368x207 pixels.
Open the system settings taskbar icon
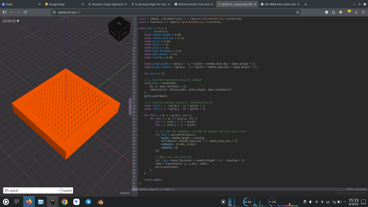click(x=17, y=202)
